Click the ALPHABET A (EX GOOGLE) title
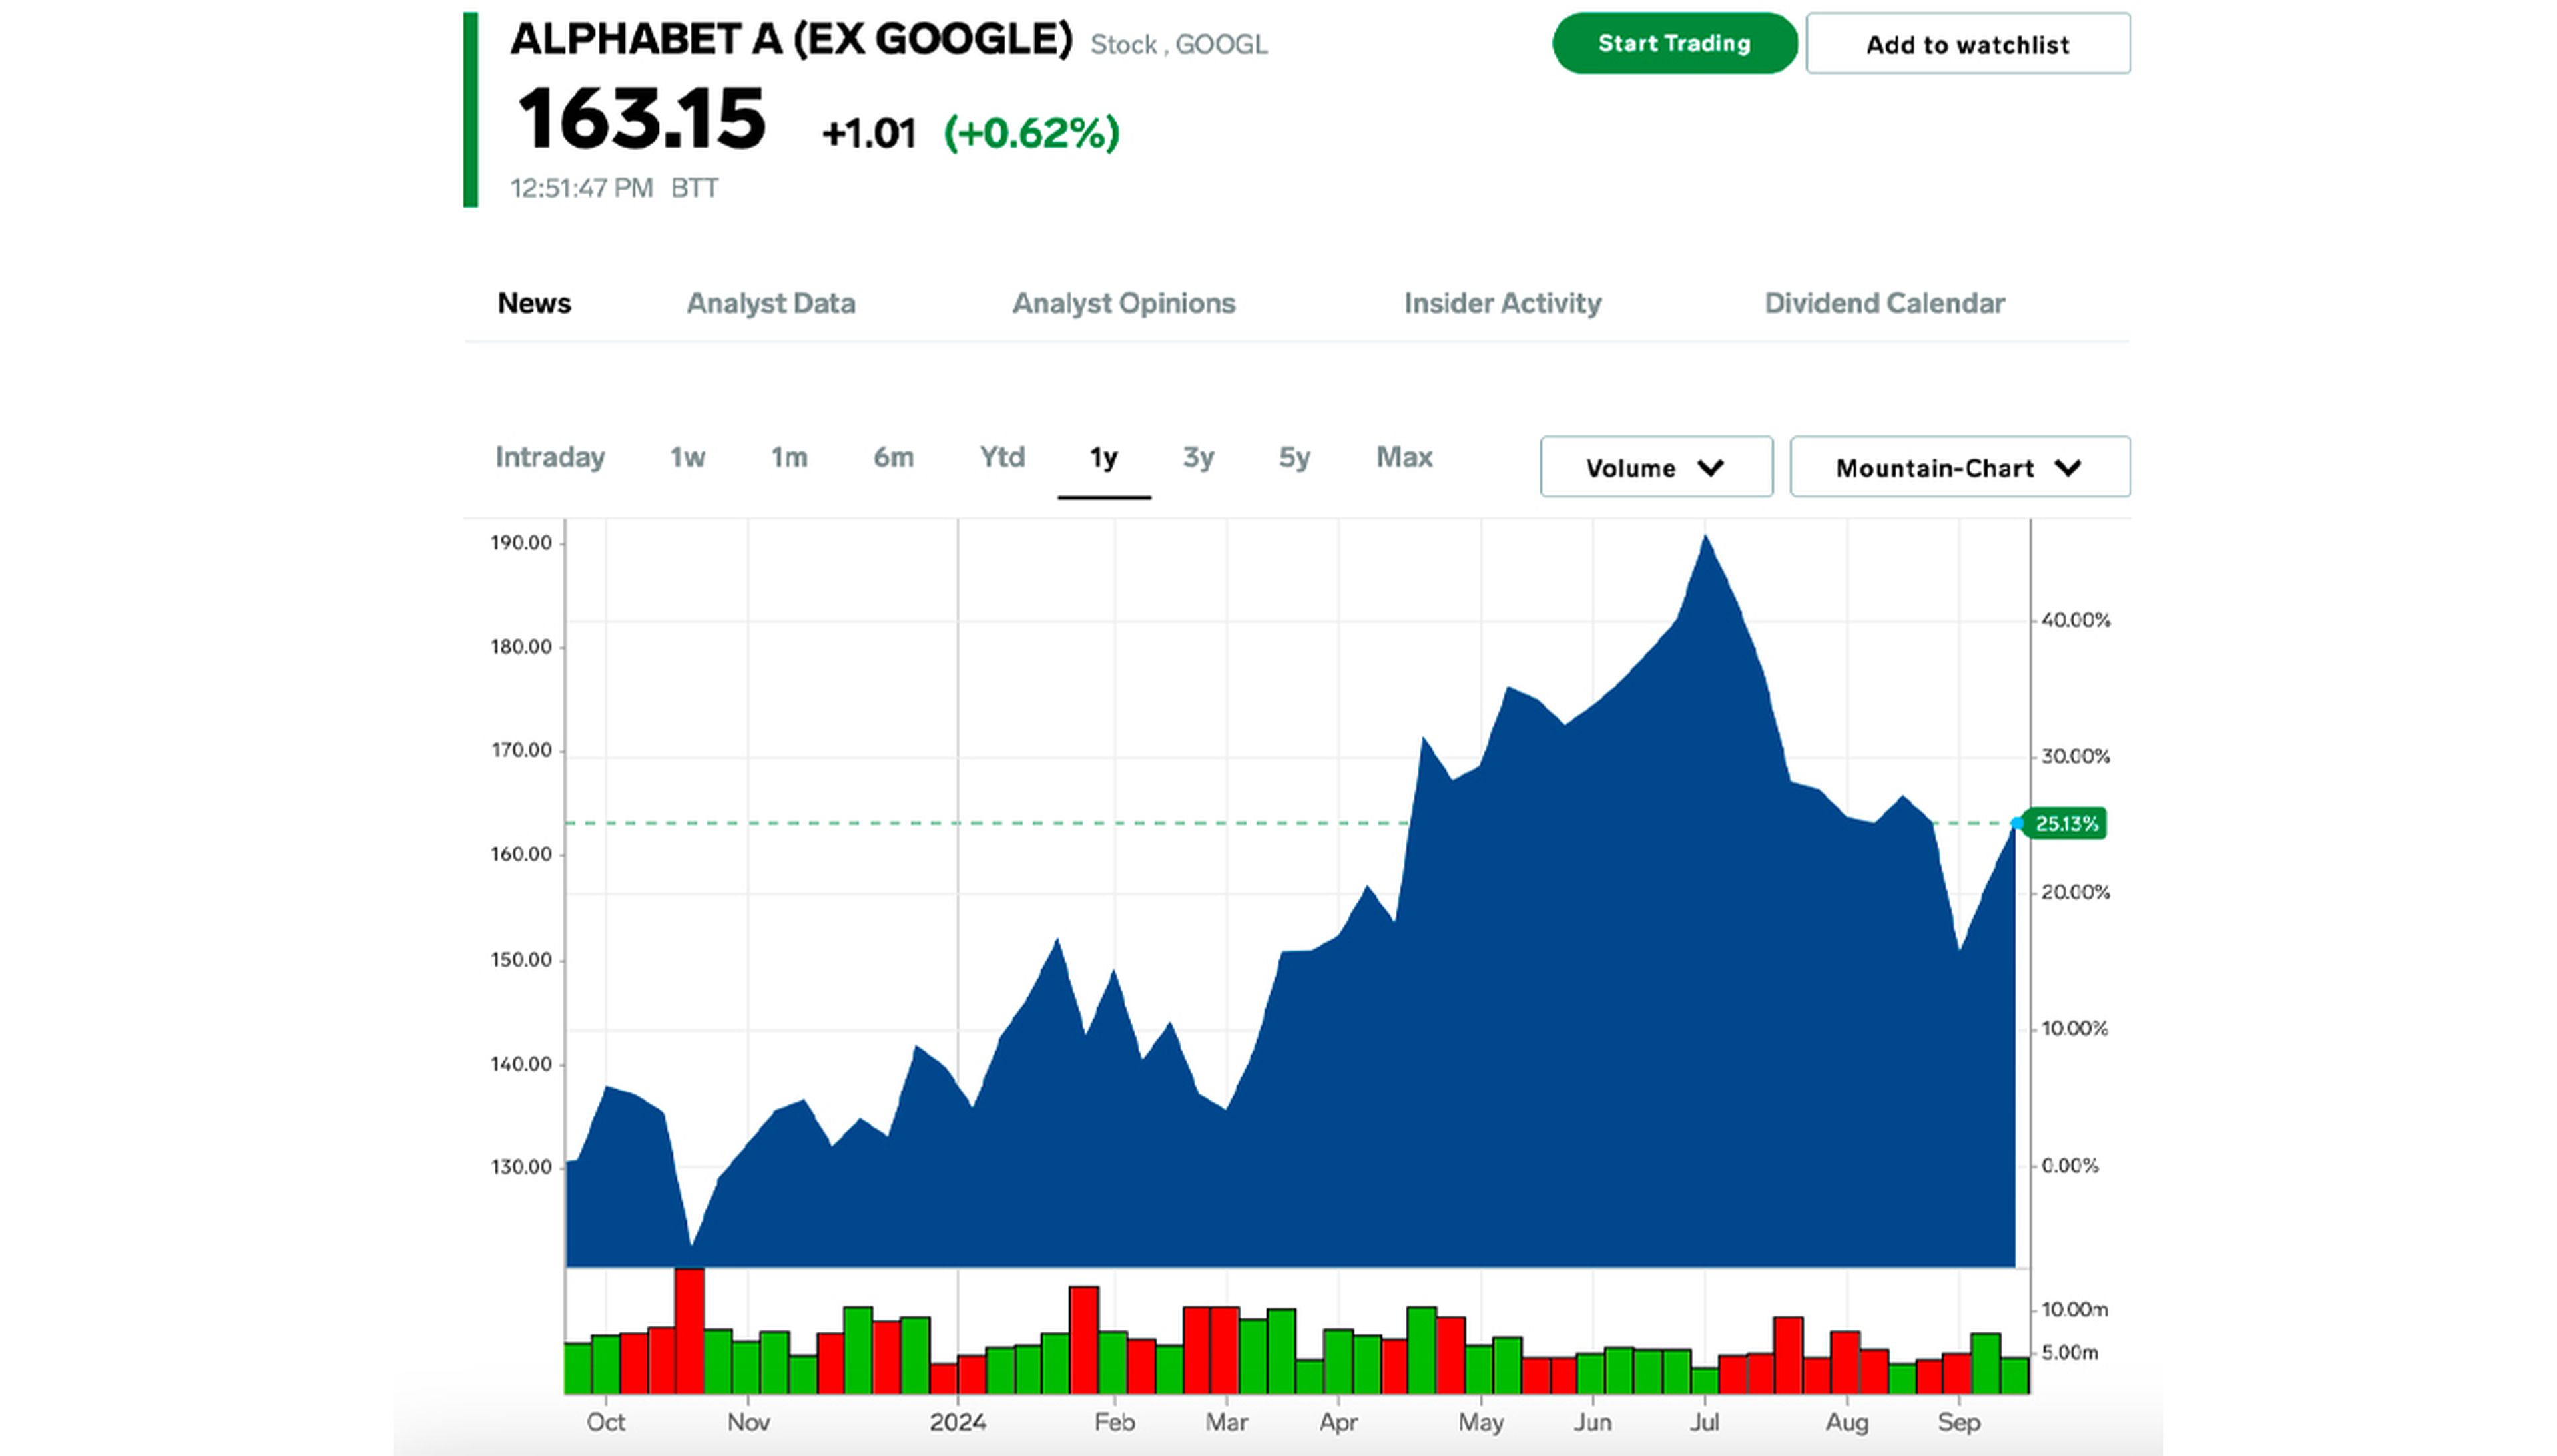This screenshot has width=2557, height=1456. pos(791,39)
